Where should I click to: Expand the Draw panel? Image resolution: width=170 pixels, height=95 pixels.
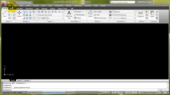(x=8, y=21)
